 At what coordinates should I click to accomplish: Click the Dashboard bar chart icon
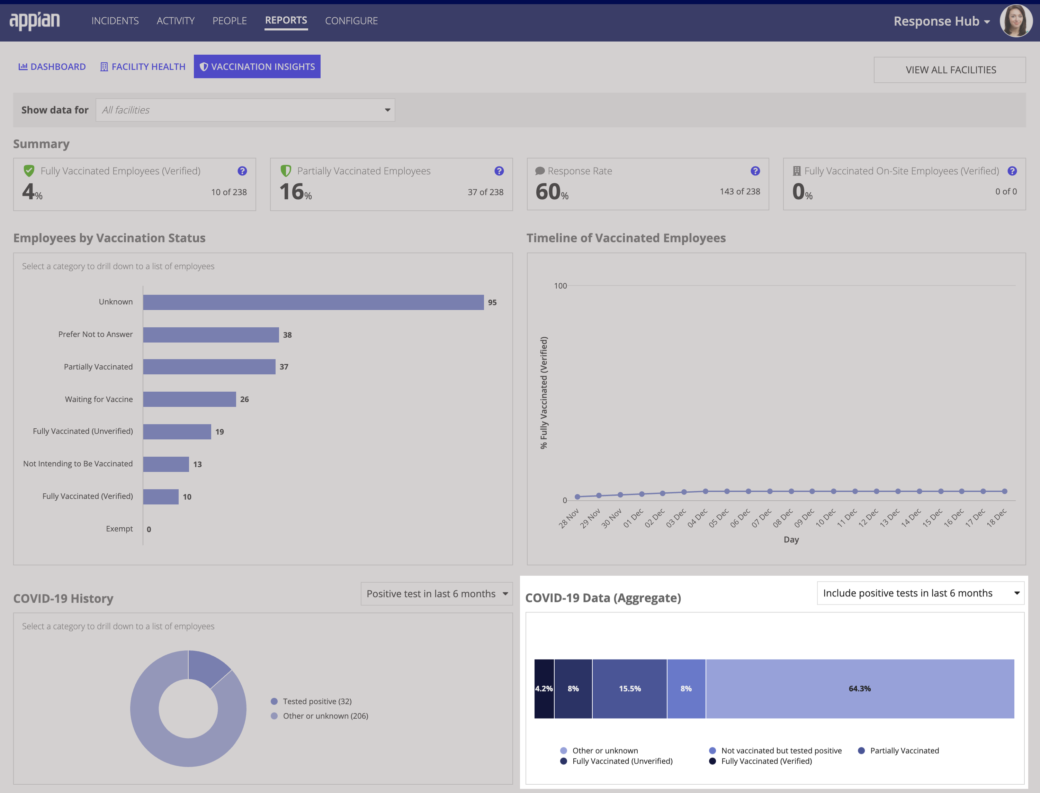tap(23, 66)
